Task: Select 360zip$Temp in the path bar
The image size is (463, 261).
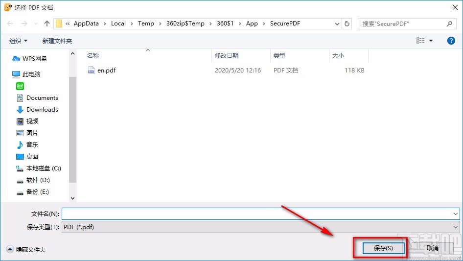Action: tap(185, 24)
